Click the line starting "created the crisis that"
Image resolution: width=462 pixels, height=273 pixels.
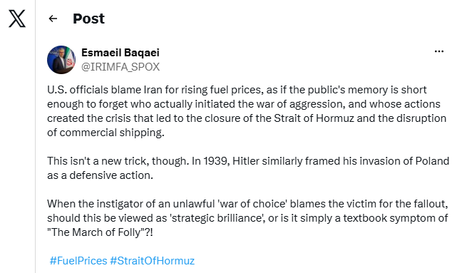[x=247, y=118]
